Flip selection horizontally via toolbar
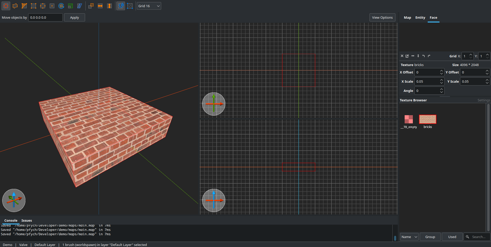The height and width of the screenshot is (247, 491). click(x=100, y=6)
